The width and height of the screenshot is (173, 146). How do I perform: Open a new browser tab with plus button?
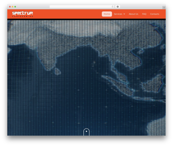tap(164, 8)
